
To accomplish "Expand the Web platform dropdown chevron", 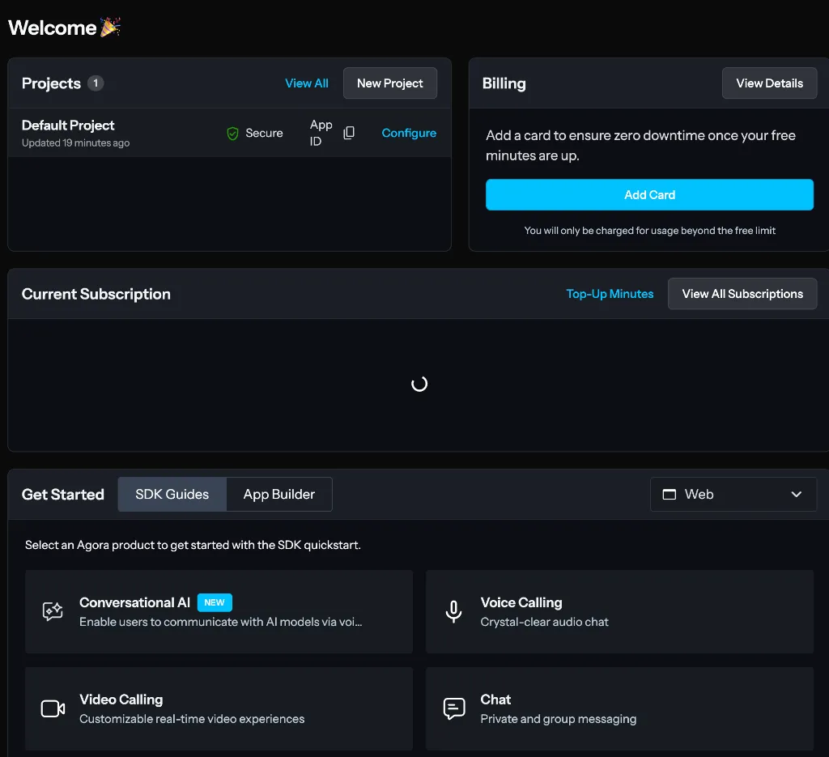I will point(797,494).
